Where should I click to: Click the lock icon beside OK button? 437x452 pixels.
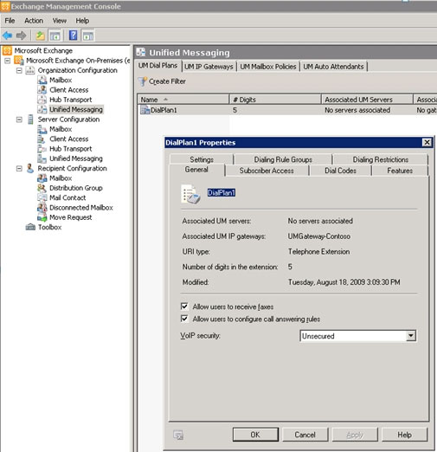click(x=178, y=435)
